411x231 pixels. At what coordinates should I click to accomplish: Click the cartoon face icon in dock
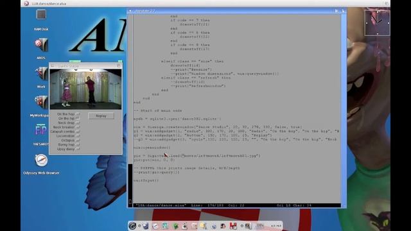pyautogui.click(x=223, y=226)
